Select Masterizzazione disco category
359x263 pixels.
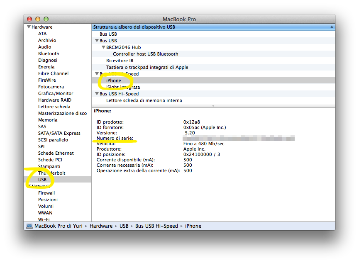click(63, 113)
